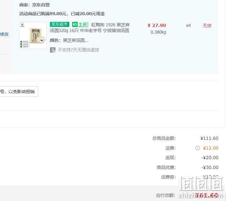Select the weight text 0.380kg
The width and height of the screenshot is (226, 201).
158,32
